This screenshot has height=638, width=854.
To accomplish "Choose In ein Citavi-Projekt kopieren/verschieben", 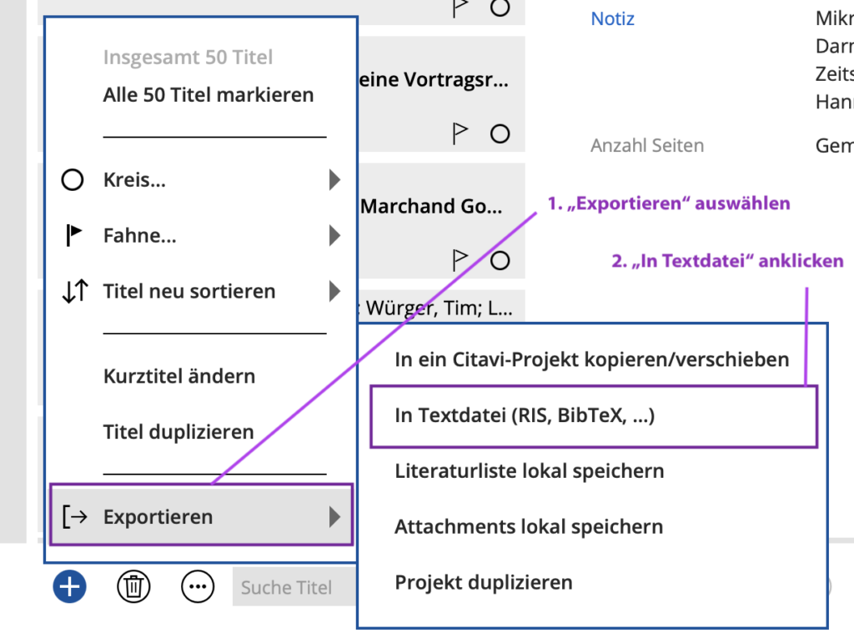I will pyautogui.click(x=592, y=359).
